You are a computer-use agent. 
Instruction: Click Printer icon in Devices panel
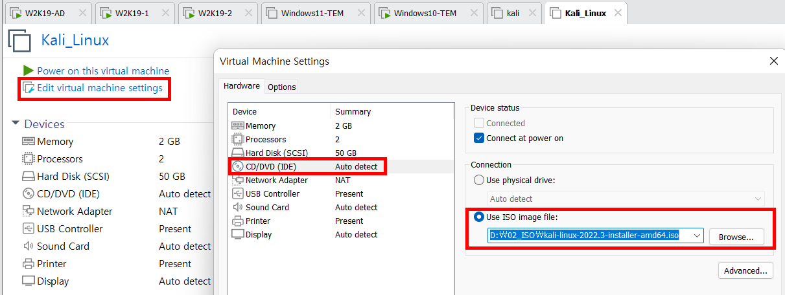[x=28, y=263]
